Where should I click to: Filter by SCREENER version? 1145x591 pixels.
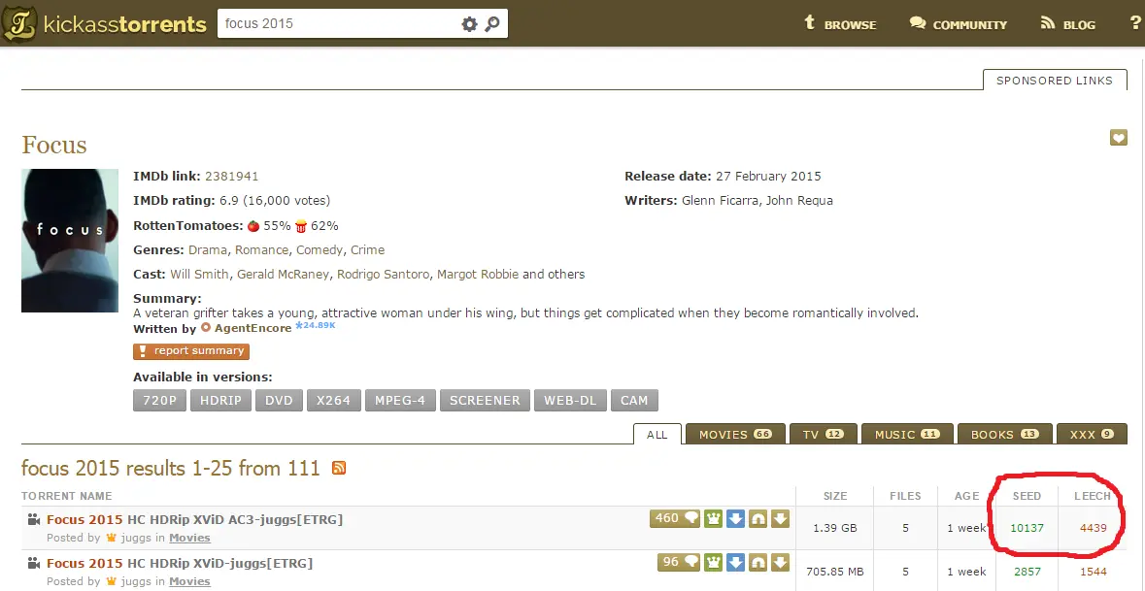click(485, 401)
